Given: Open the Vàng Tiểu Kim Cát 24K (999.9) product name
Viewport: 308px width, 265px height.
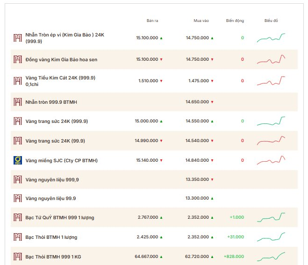Looking at the screenshot, I should (x=60, y=81).
